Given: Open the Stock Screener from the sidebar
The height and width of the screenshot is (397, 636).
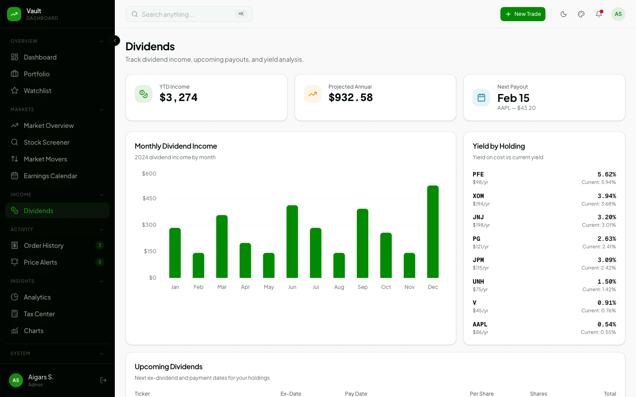Looking at the screenshot, I should (46, 142).
